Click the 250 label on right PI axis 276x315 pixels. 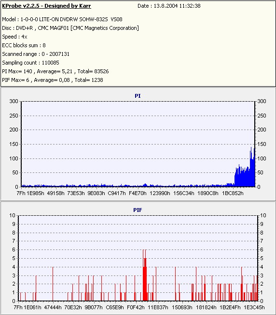(262, 116)
